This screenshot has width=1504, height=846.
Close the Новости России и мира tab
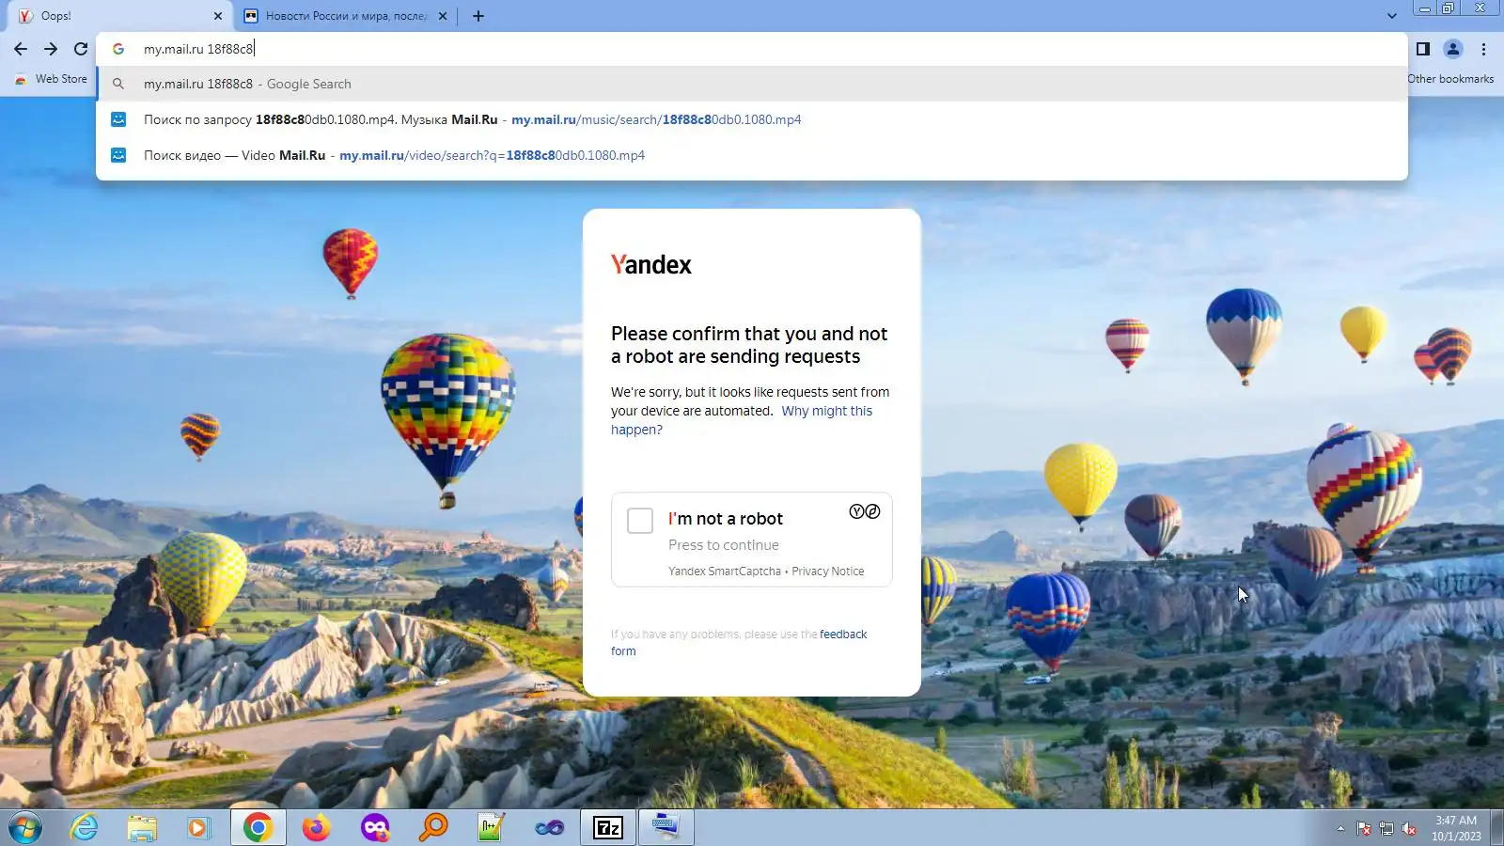point(443,16)
